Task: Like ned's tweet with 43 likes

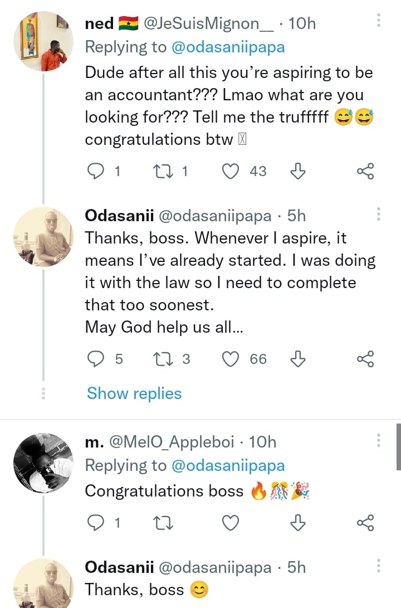Action: point(231,171)
